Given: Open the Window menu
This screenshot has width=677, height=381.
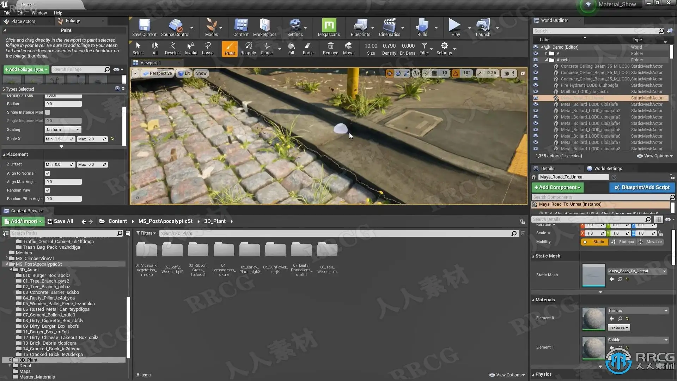Looking at the screenshot, I should (x=39, y=13).
